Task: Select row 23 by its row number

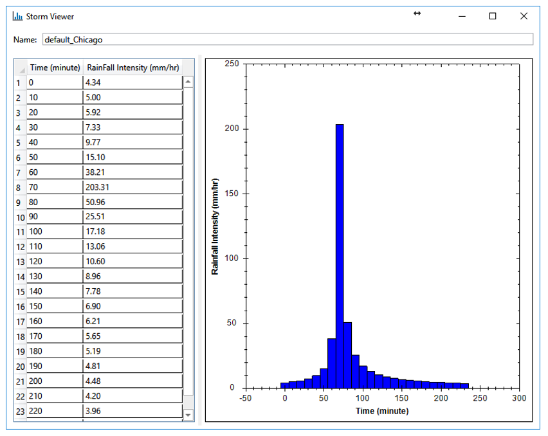Action: 17,411
